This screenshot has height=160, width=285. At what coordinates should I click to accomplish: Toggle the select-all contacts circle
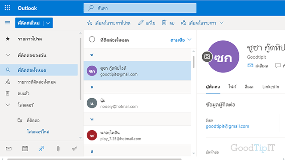92,40
